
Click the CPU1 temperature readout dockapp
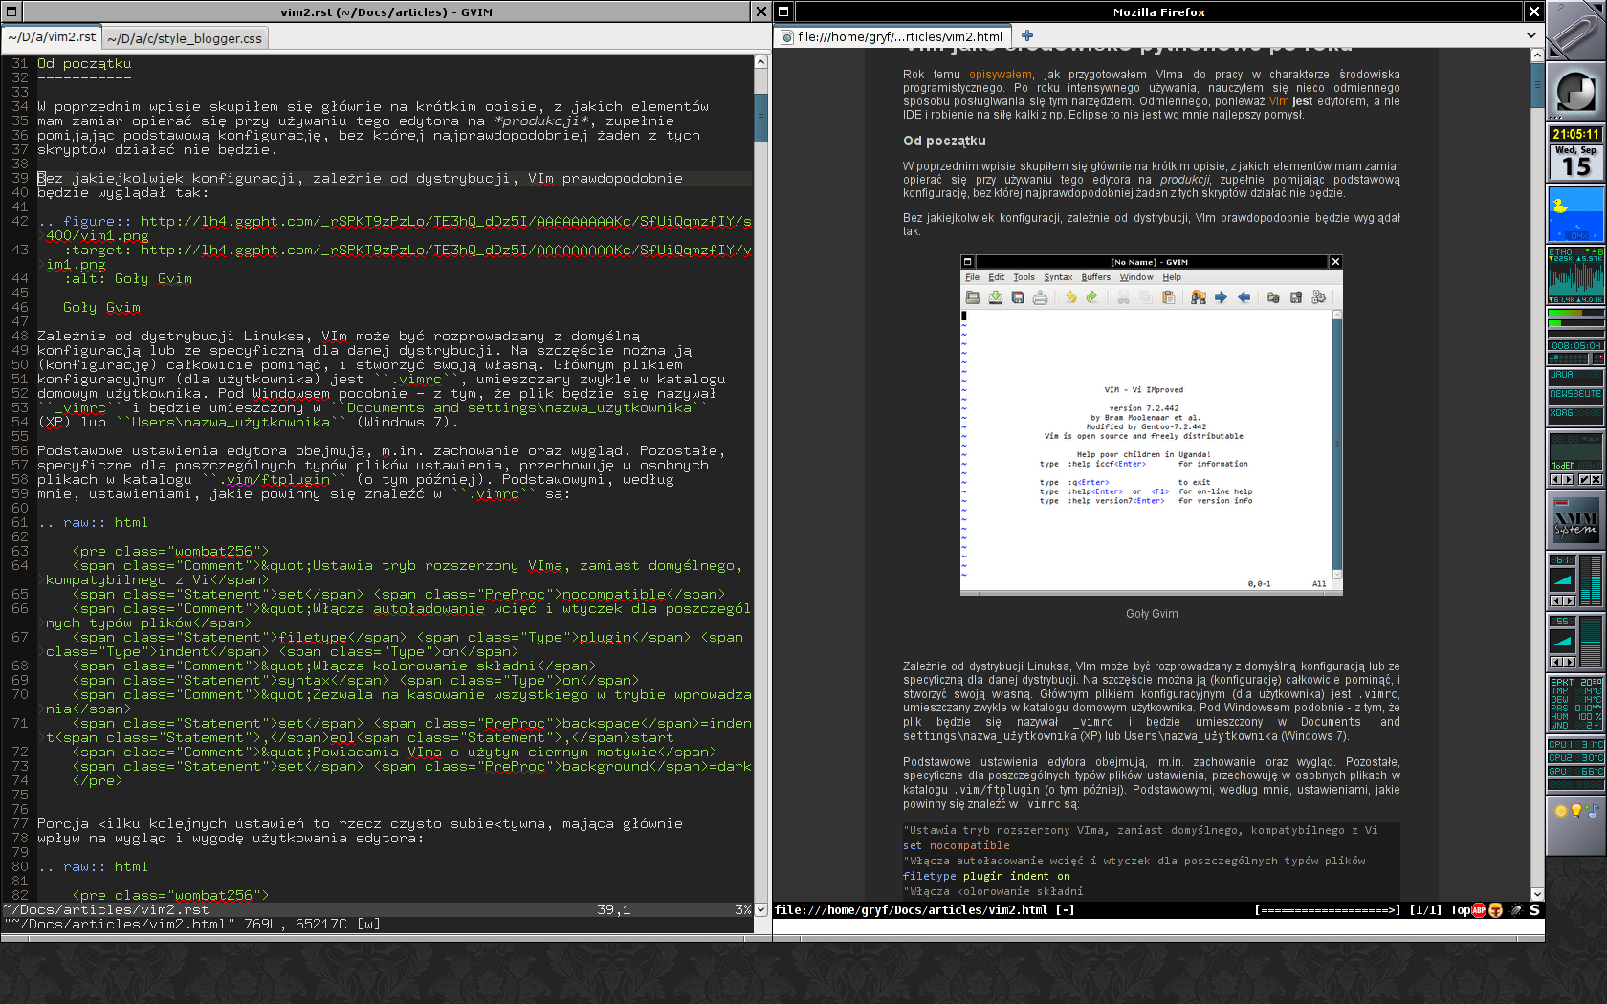click(1575, 744)
